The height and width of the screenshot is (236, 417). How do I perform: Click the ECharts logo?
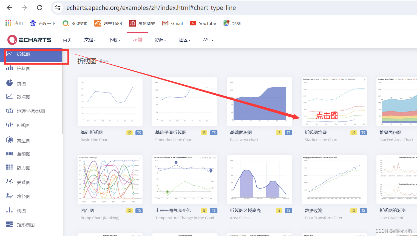tap(29, 40)
